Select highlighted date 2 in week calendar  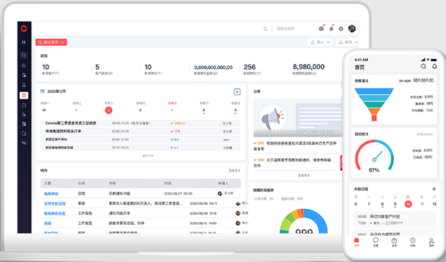coord(109,110)
